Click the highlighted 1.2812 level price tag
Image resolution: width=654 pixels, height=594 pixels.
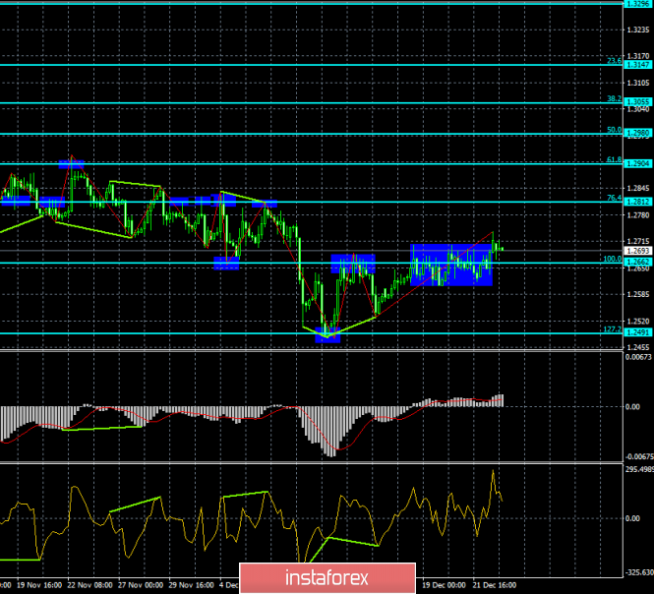pos(637,202)
